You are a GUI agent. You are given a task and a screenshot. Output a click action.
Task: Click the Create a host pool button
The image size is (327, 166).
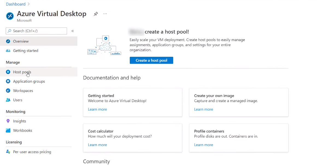coord(151,60)
